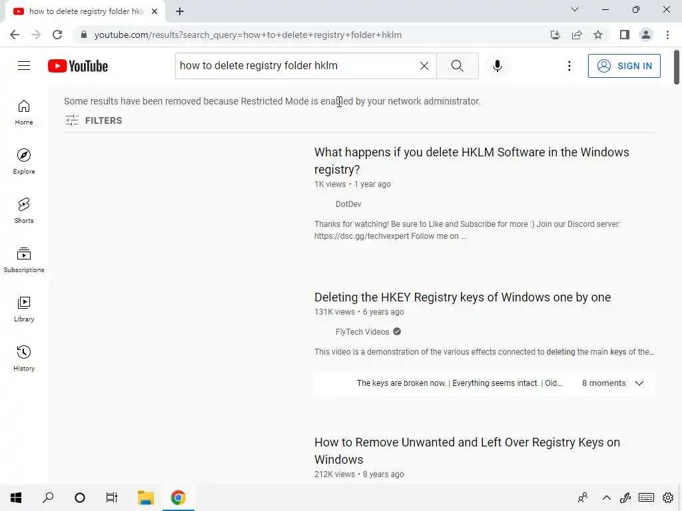Open video 'What happens if you delete HKLM Software'
The height and width of the screenshot is (511, 682).
472,161
